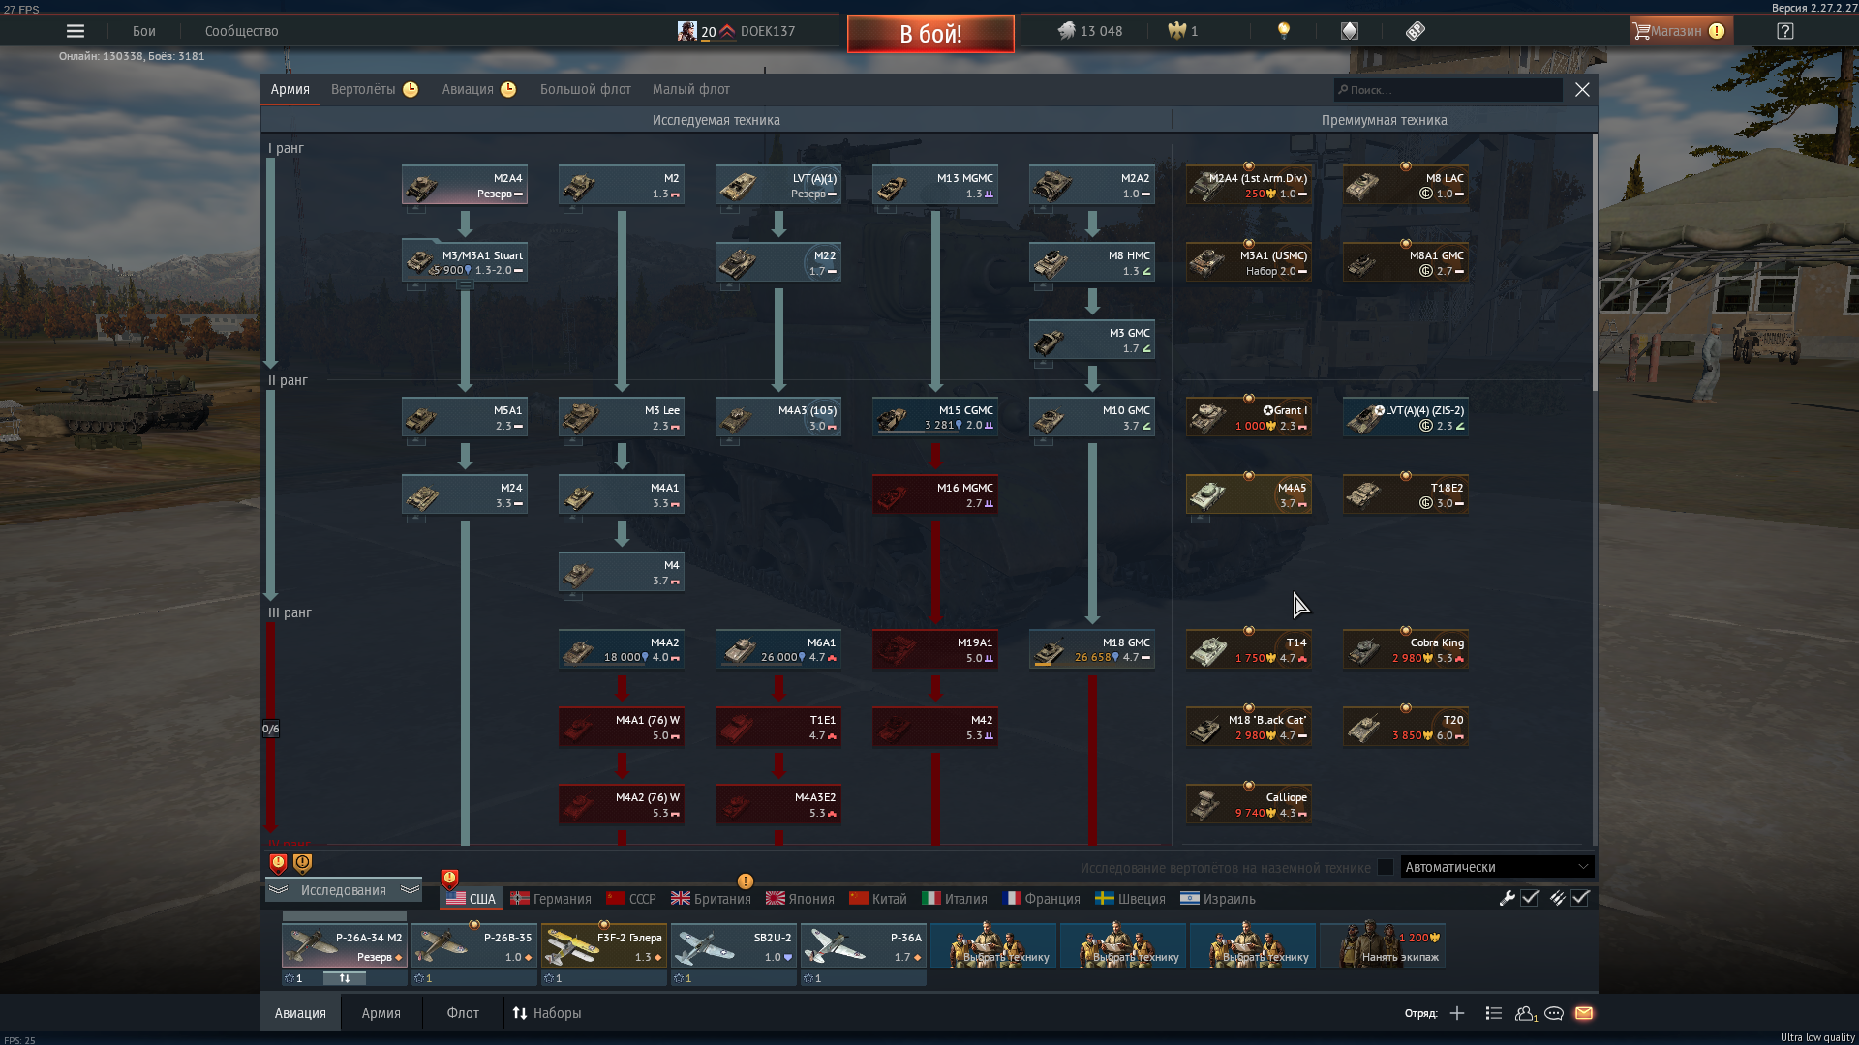Viewport: 1859px width, 1045px height.
Task: Select the M2A4 reserve tank
Action: pos(465,185)
